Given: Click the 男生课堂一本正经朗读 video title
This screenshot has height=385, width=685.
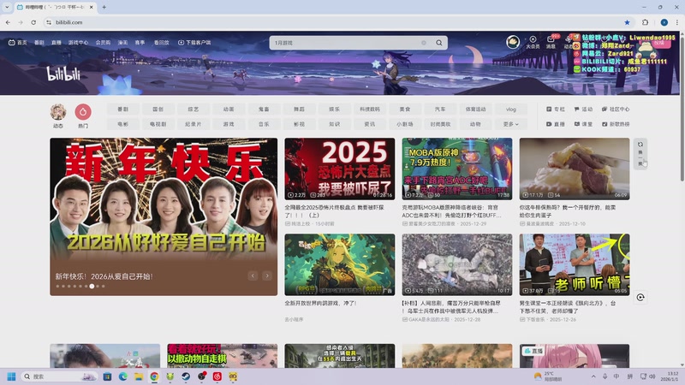Looking at the screenshot, I should coord(568,307).
